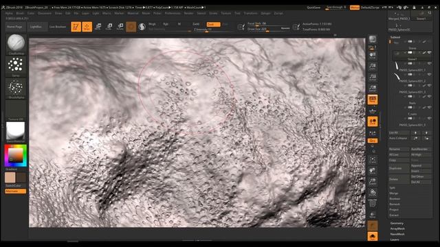Expand the Geometry subpalette
Viewport: 440px width, 247px height.
click(x=397, y=223)
